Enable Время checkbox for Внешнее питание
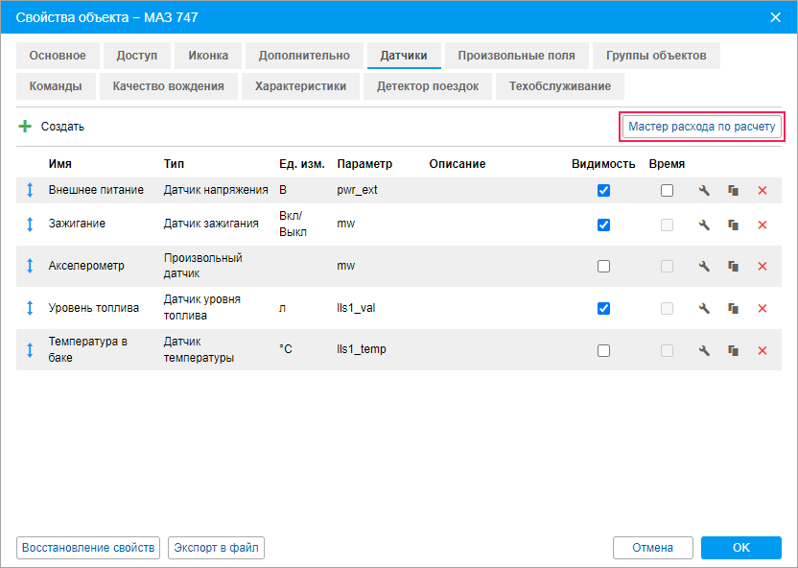 [667, 191]
